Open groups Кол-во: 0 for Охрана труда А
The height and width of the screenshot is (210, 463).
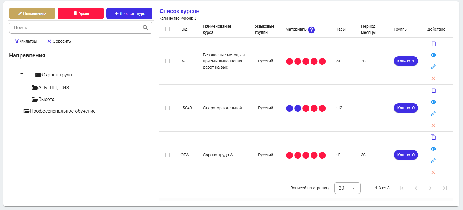pos(406,155)
